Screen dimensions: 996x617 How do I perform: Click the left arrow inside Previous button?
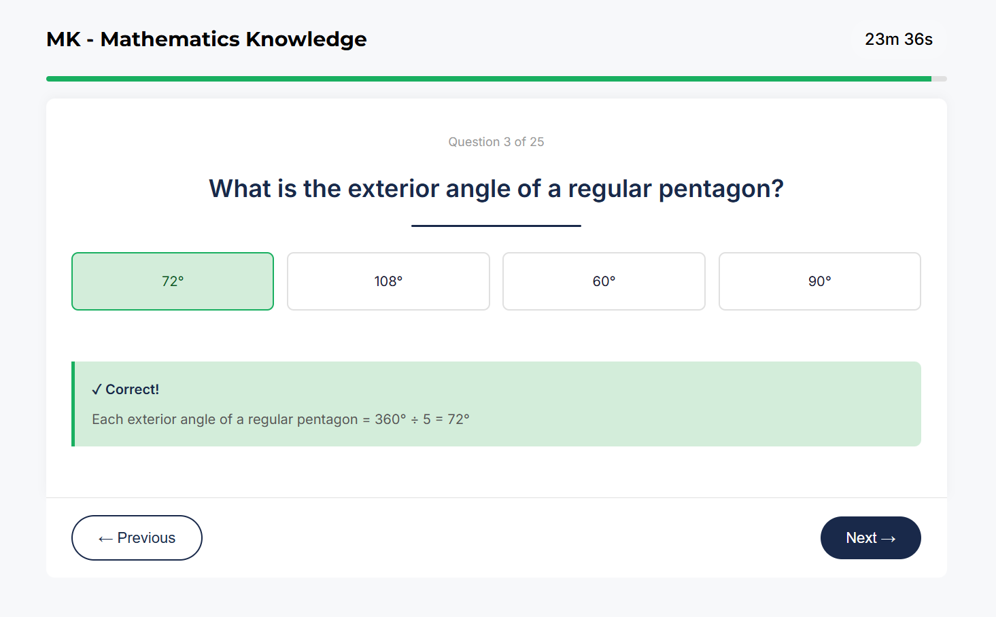[x=104, y=537]
